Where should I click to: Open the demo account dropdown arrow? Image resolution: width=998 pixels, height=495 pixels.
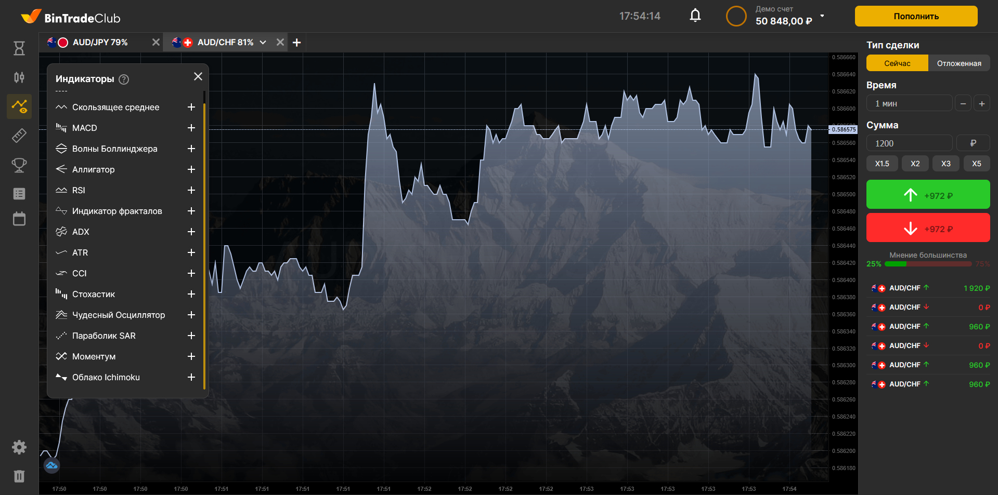click(822, 16)
